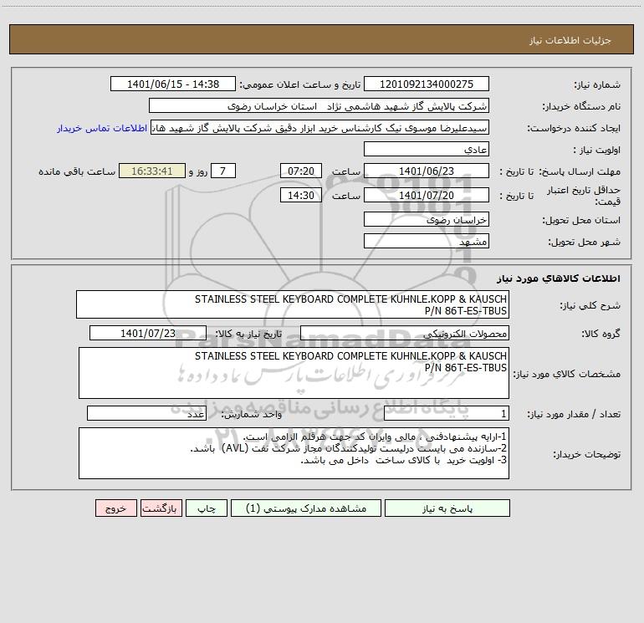Image resolution: width=644 pixels, height=623 pixels.
Task: Select the شماره نیاز number field
Action: click(x=427, y=84)
